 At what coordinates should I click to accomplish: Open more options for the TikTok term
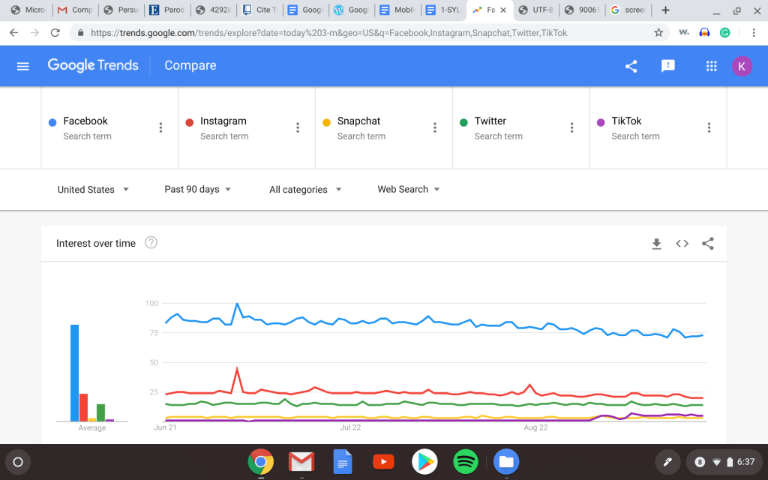pyautogui.click(x=709, y=128)
